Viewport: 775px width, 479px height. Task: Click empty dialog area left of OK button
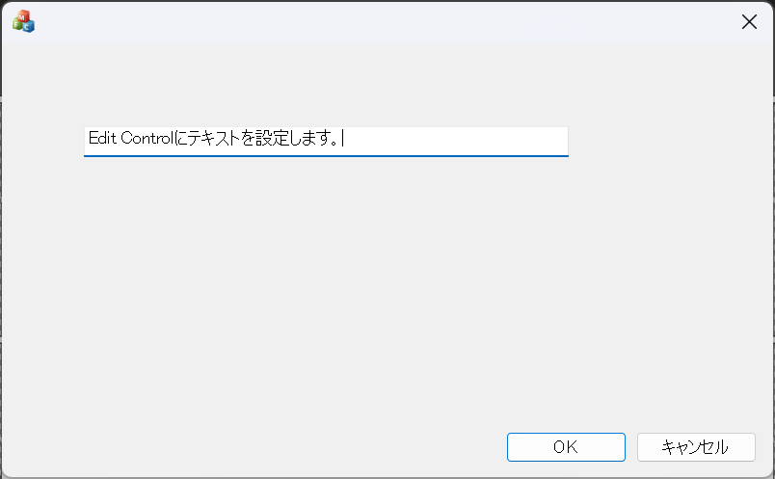(x=289, y=446)
